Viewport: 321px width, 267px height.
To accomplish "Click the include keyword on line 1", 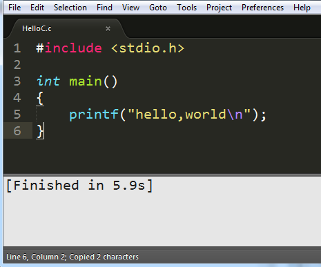I will tap(73, 48).
